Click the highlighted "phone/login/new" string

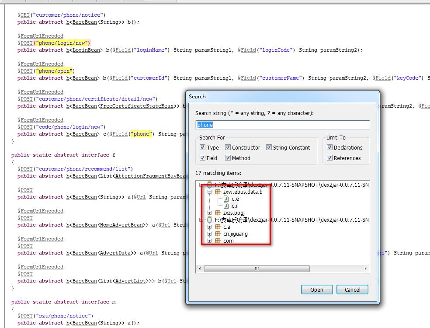[x=62, y=43]
